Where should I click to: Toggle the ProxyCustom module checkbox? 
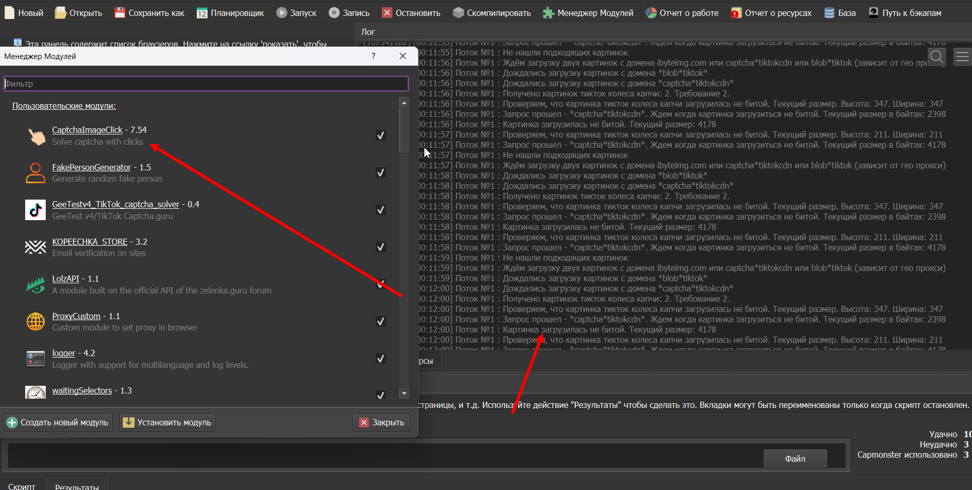pyautogui.click(x=381, y=322)
